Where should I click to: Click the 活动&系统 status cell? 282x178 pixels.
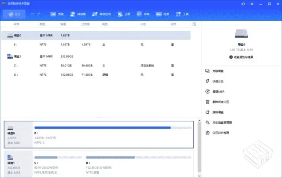[147, 66]
